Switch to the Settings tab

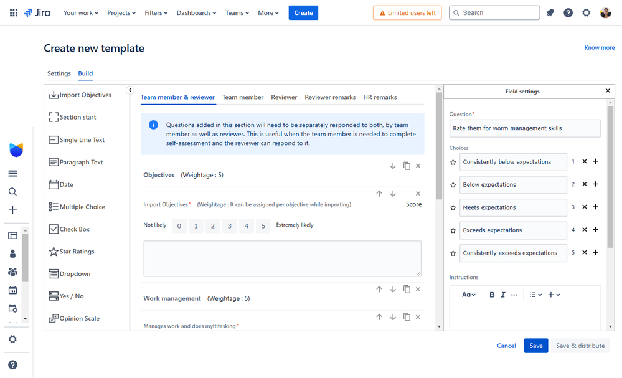tap(59, 73)
